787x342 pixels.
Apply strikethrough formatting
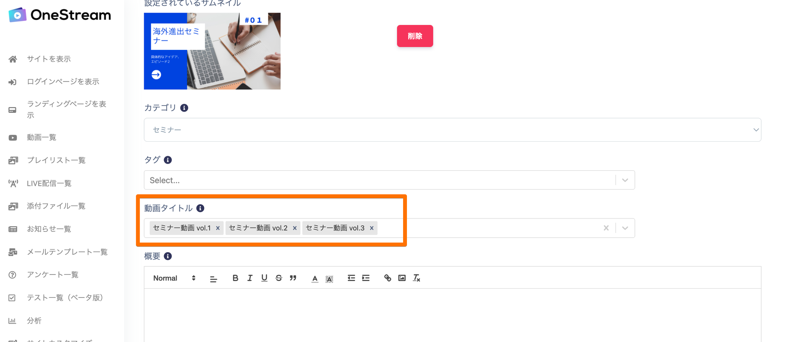pyautogui.click(x=279, y=278)
